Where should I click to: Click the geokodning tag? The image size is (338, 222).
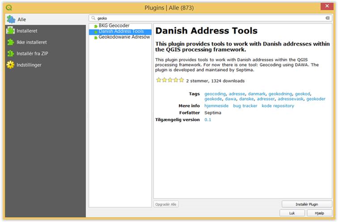pyautogui.click(x=280, y=94)
